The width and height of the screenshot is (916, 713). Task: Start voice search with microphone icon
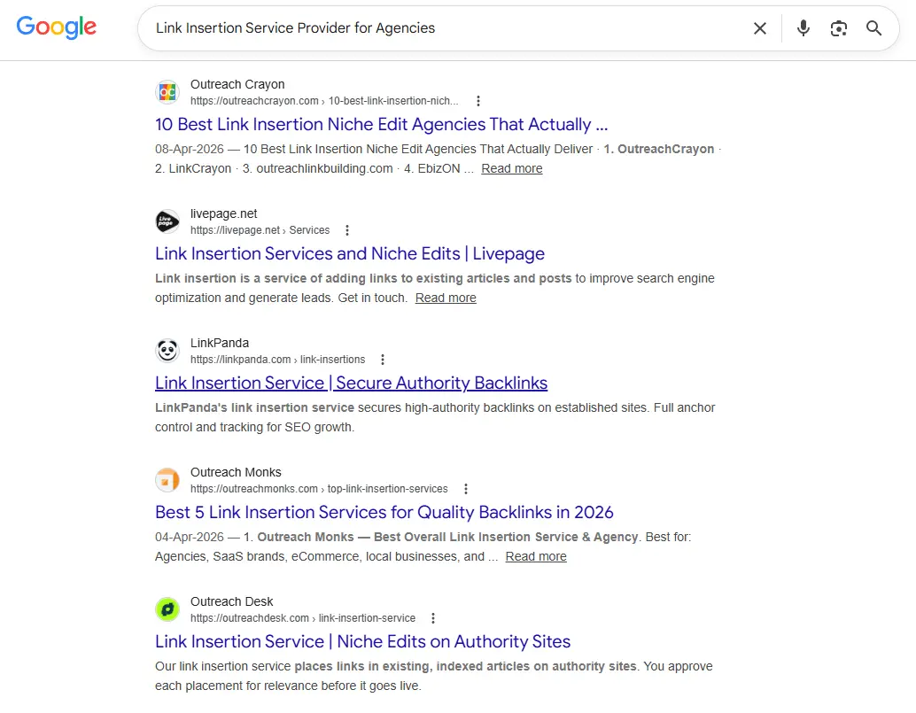(x=803, y=28)
